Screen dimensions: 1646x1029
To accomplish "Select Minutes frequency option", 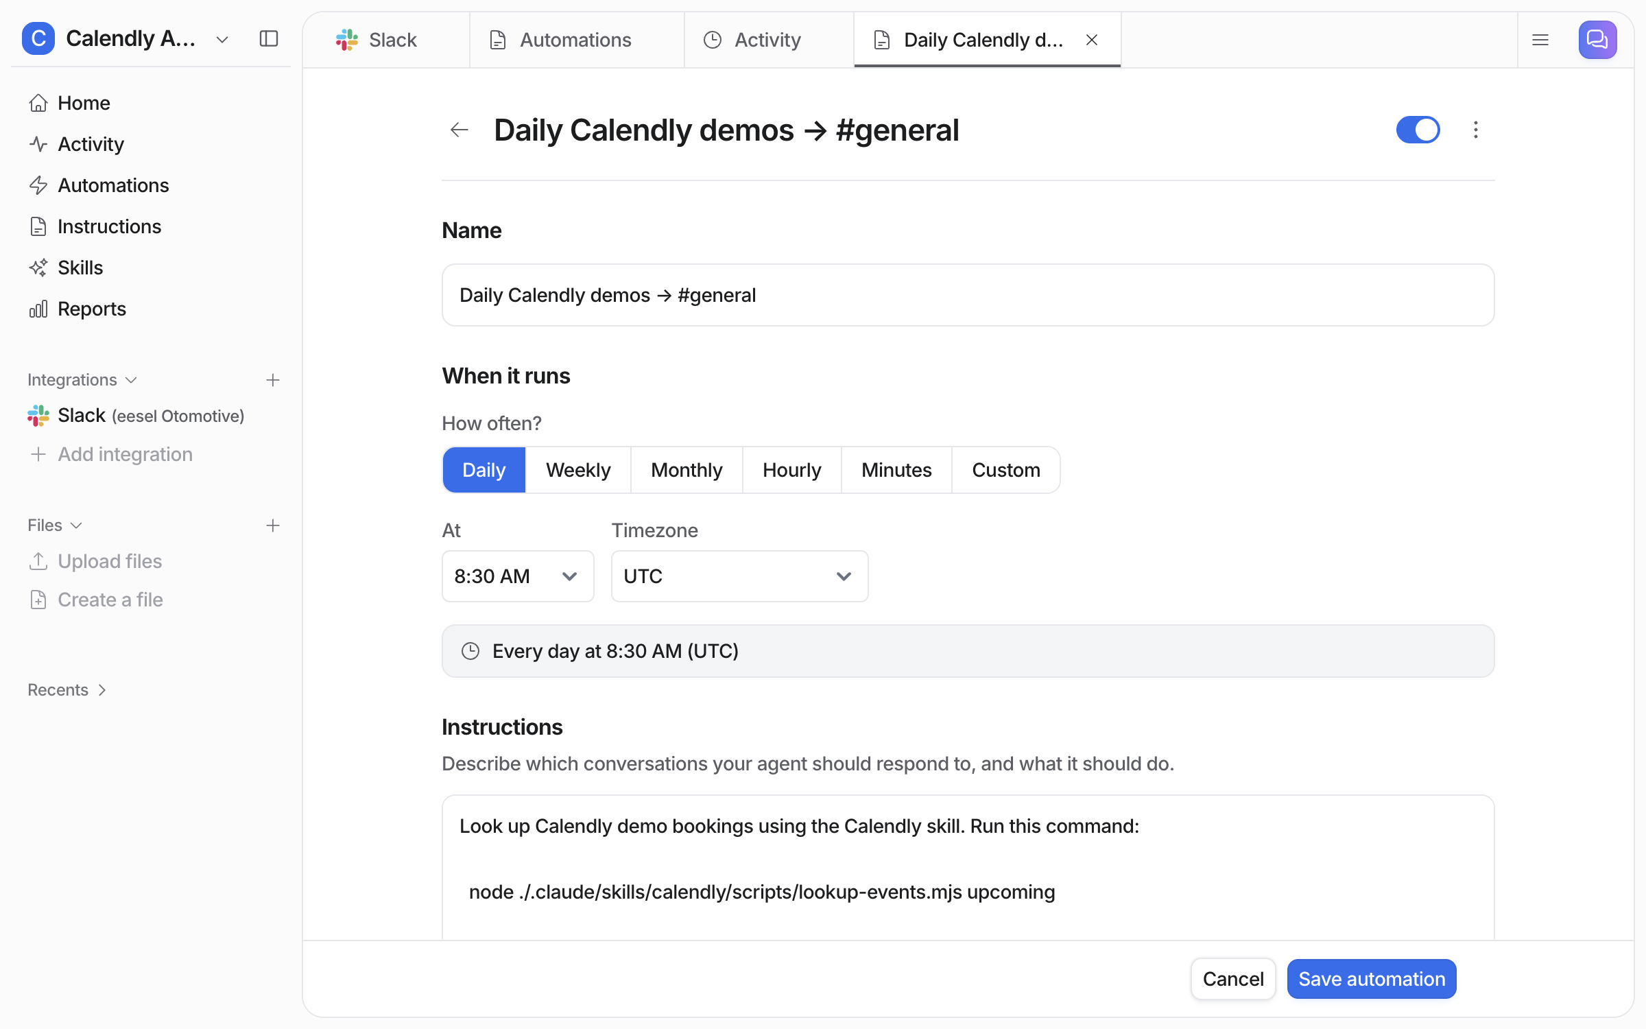I will point(896,470).
